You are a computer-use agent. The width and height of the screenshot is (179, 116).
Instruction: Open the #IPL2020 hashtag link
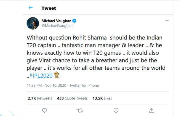pyautogui.click(x=41, y=76)
